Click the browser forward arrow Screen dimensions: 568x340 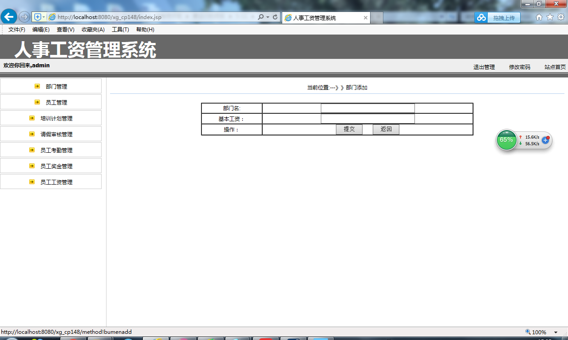tap(24, 17)
